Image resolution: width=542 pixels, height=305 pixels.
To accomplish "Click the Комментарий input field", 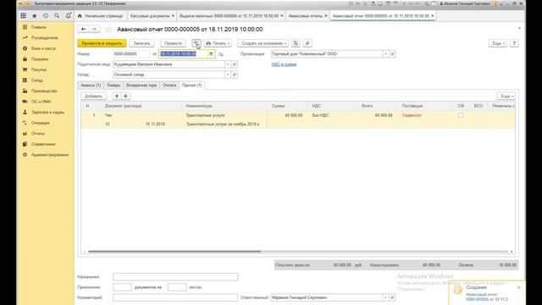I will click(175, 297).
